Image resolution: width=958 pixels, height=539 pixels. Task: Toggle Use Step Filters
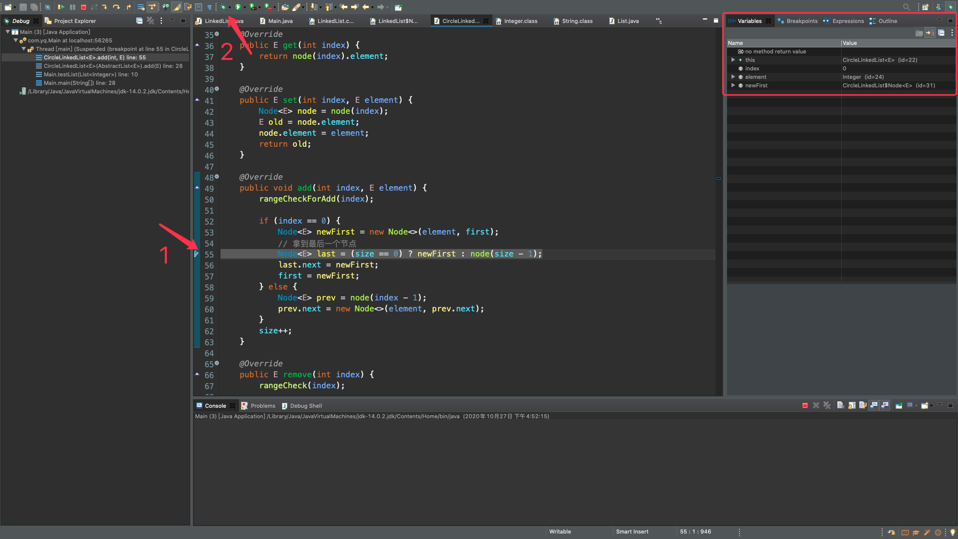(152, 7)
